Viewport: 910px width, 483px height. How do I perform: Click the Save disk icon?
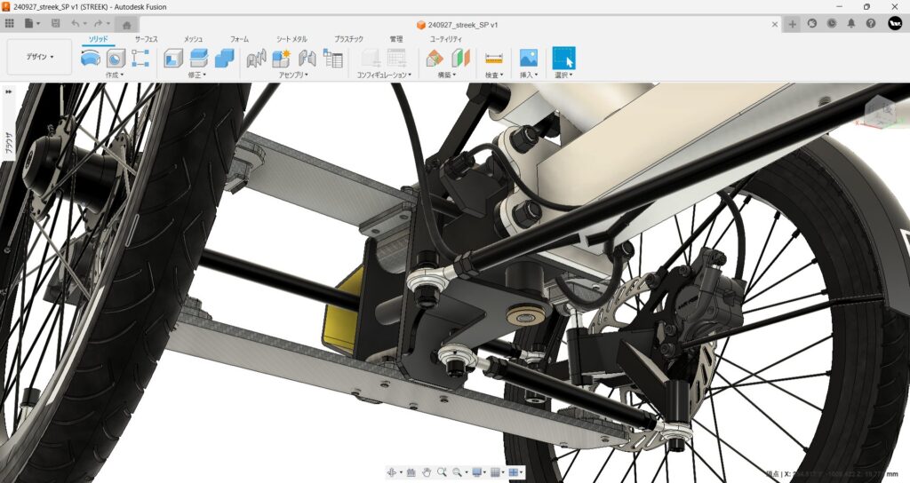[x=56, y=24]
